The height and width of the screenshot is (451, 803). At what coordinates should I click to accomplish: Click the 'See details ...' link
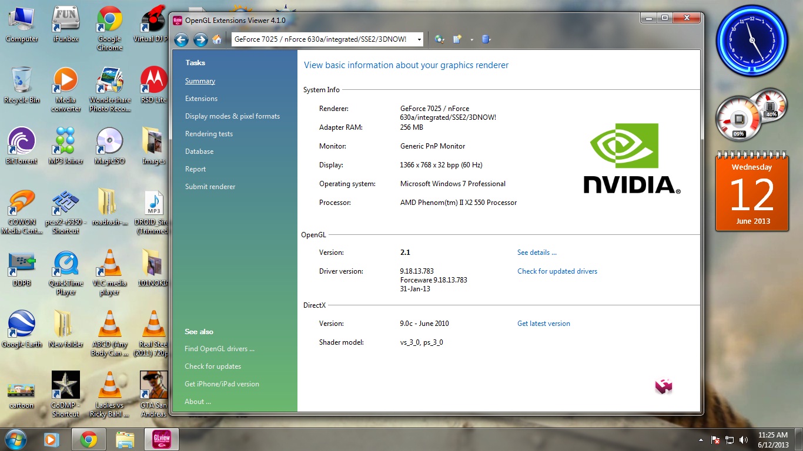click(x=537, y=253)
